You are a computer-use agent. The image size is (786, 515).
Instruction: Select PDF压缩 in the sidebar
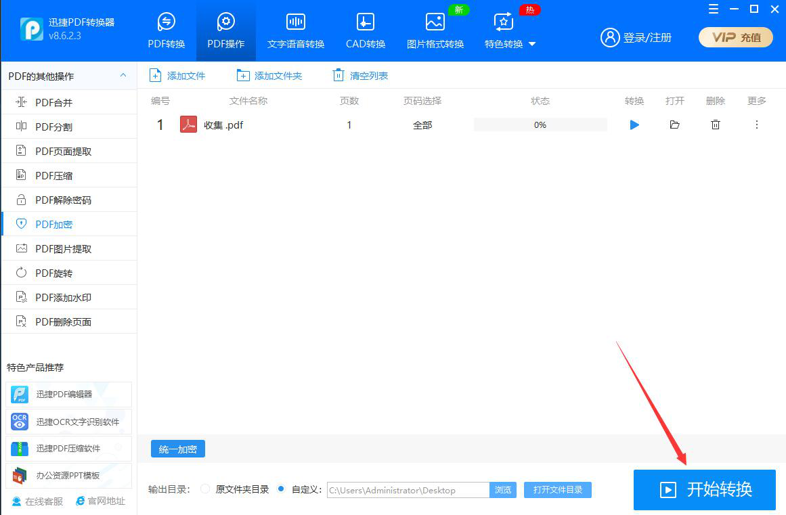coord(69,175)
